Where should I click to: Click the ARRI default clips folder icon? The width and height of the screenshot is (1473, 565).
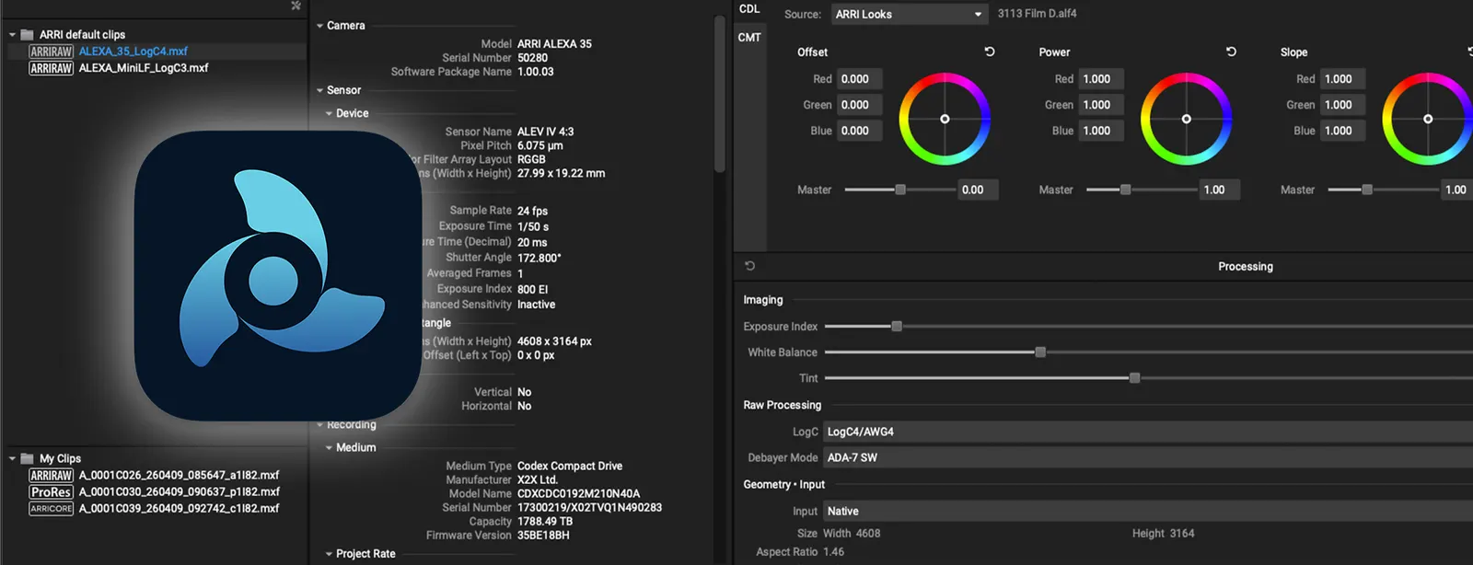[x=28, y=35]
